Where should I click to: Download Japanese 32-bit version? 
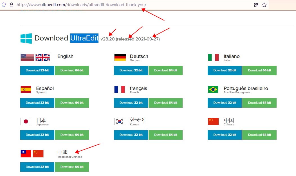(37, 135)
